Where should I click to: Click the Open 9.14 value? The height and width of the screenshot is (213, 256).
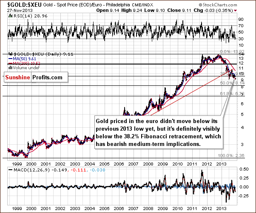click(x=108, y=11)
